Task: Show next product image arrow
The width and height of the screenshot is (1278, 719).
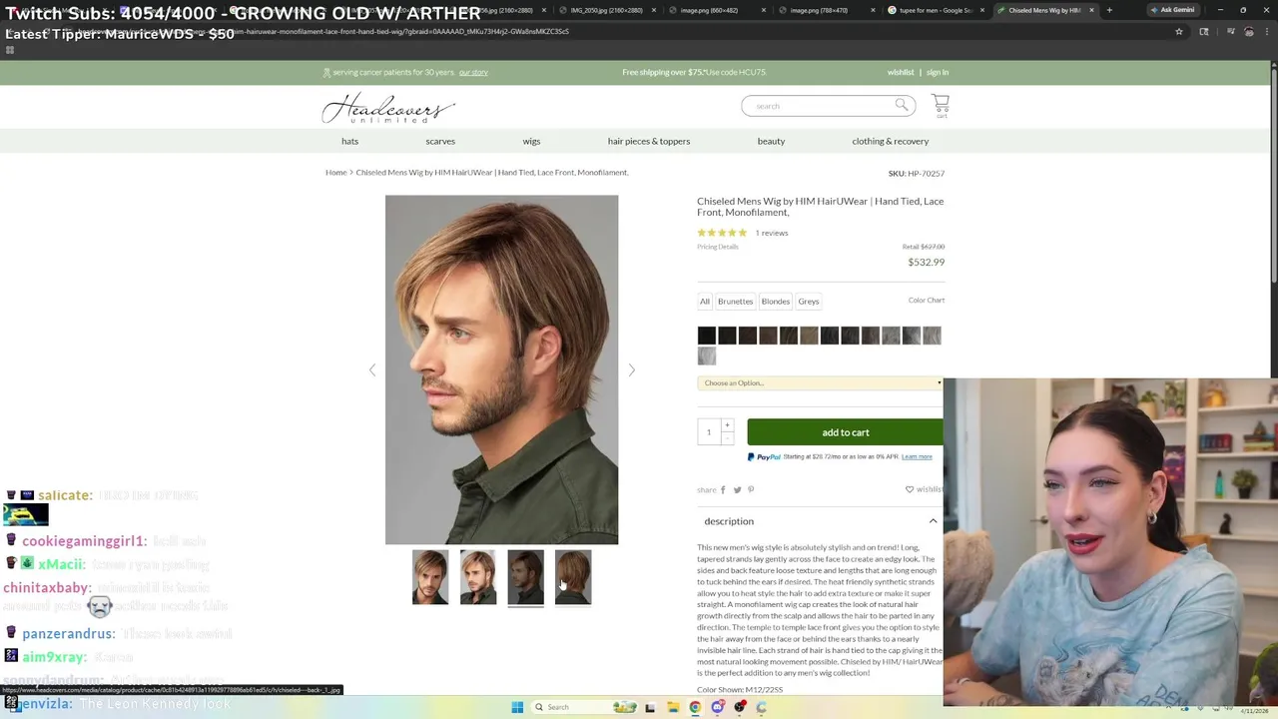Action: pyautogui.click(x=631, y=369)
